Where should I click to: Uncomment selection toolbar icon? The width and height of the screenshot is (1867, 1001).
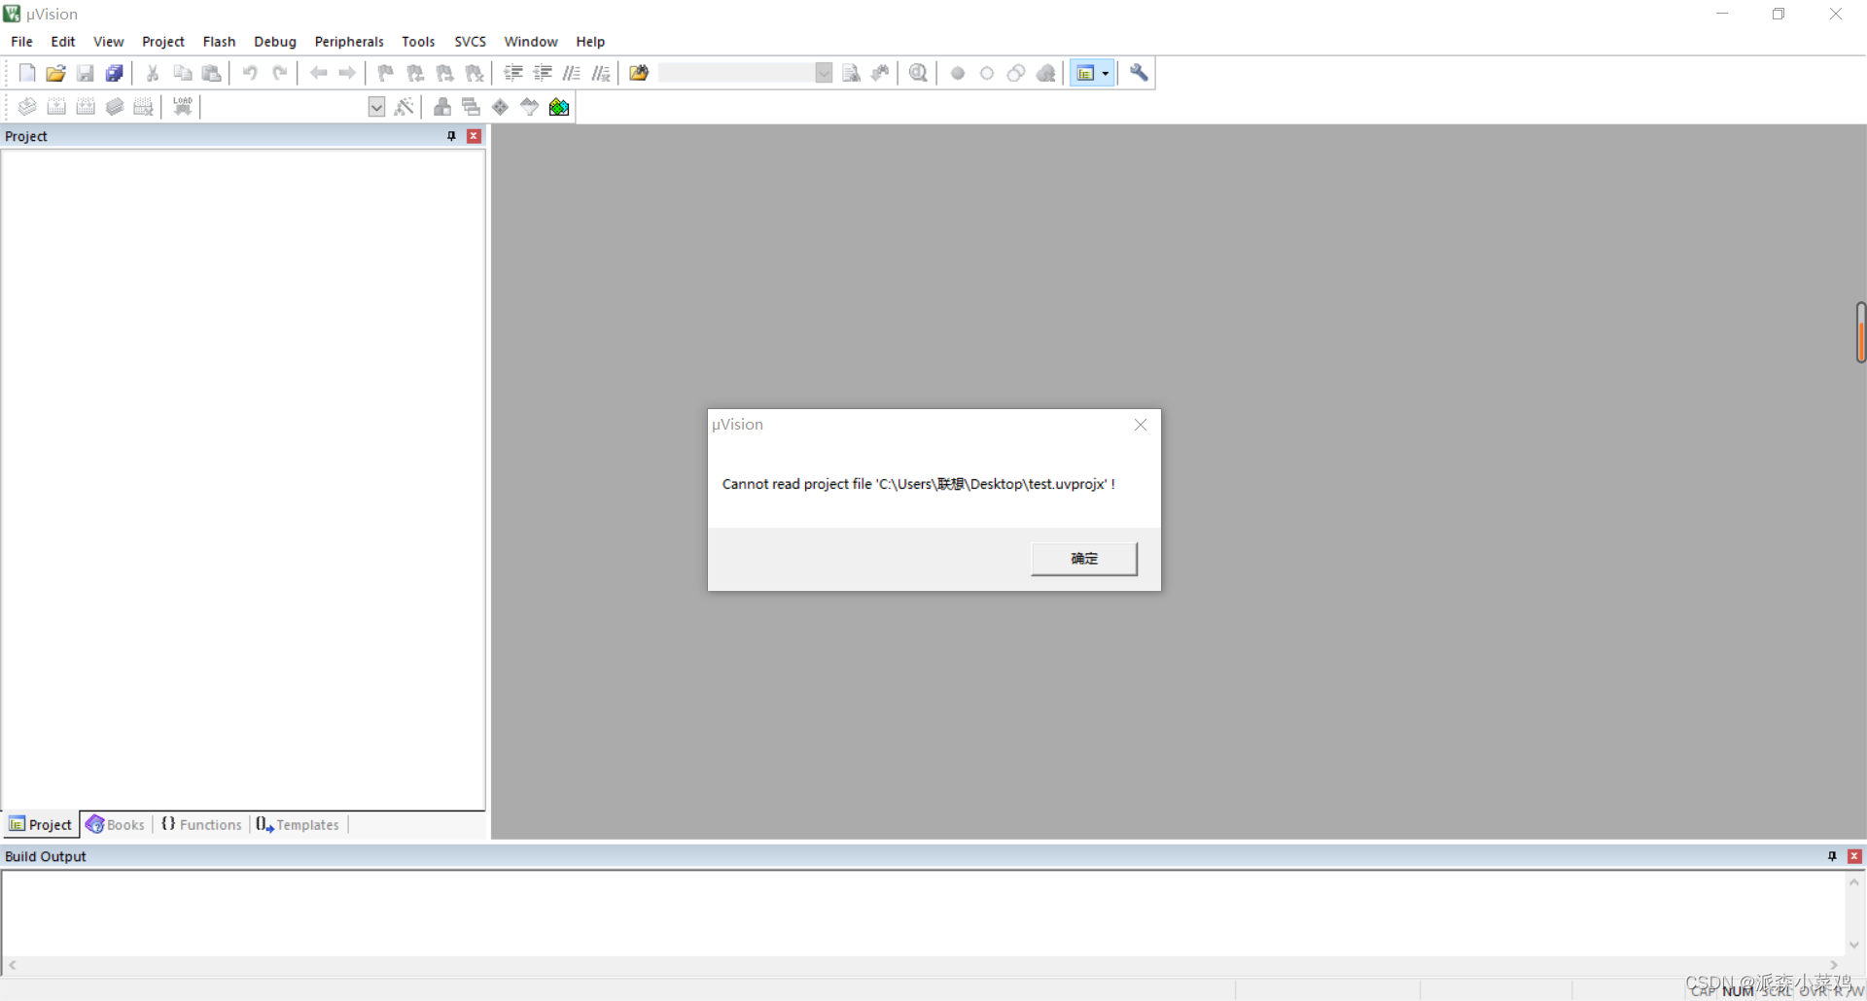click(601, 73)
